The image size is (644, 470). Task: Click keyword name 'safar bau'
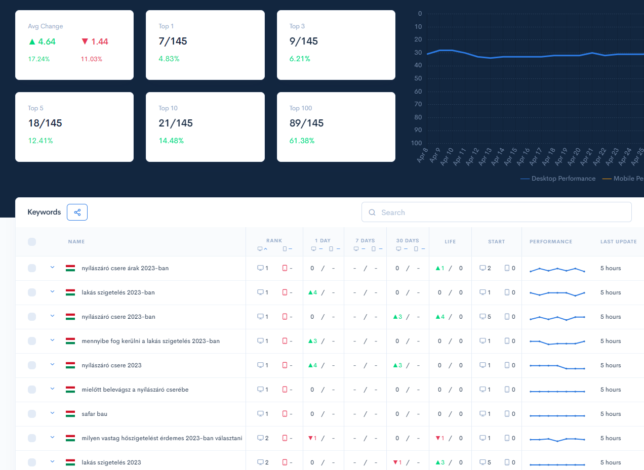click(x=95, y=414)
